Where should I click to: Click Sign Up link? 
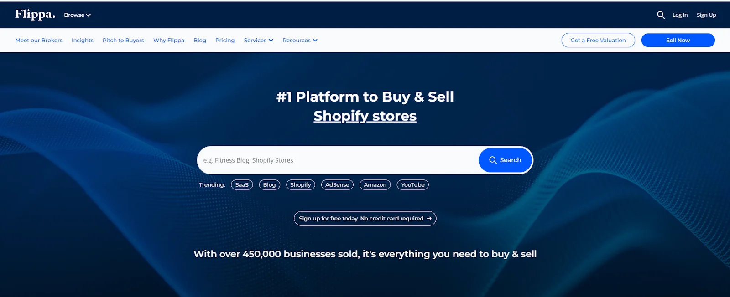tap(706, 15)
